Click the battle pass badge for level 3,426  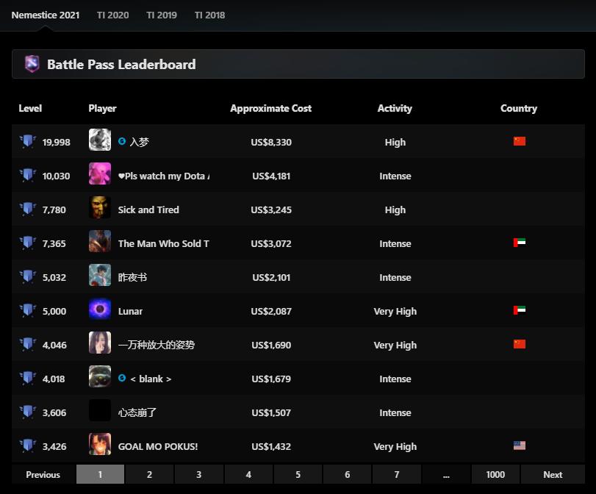[x=28, y=446]
